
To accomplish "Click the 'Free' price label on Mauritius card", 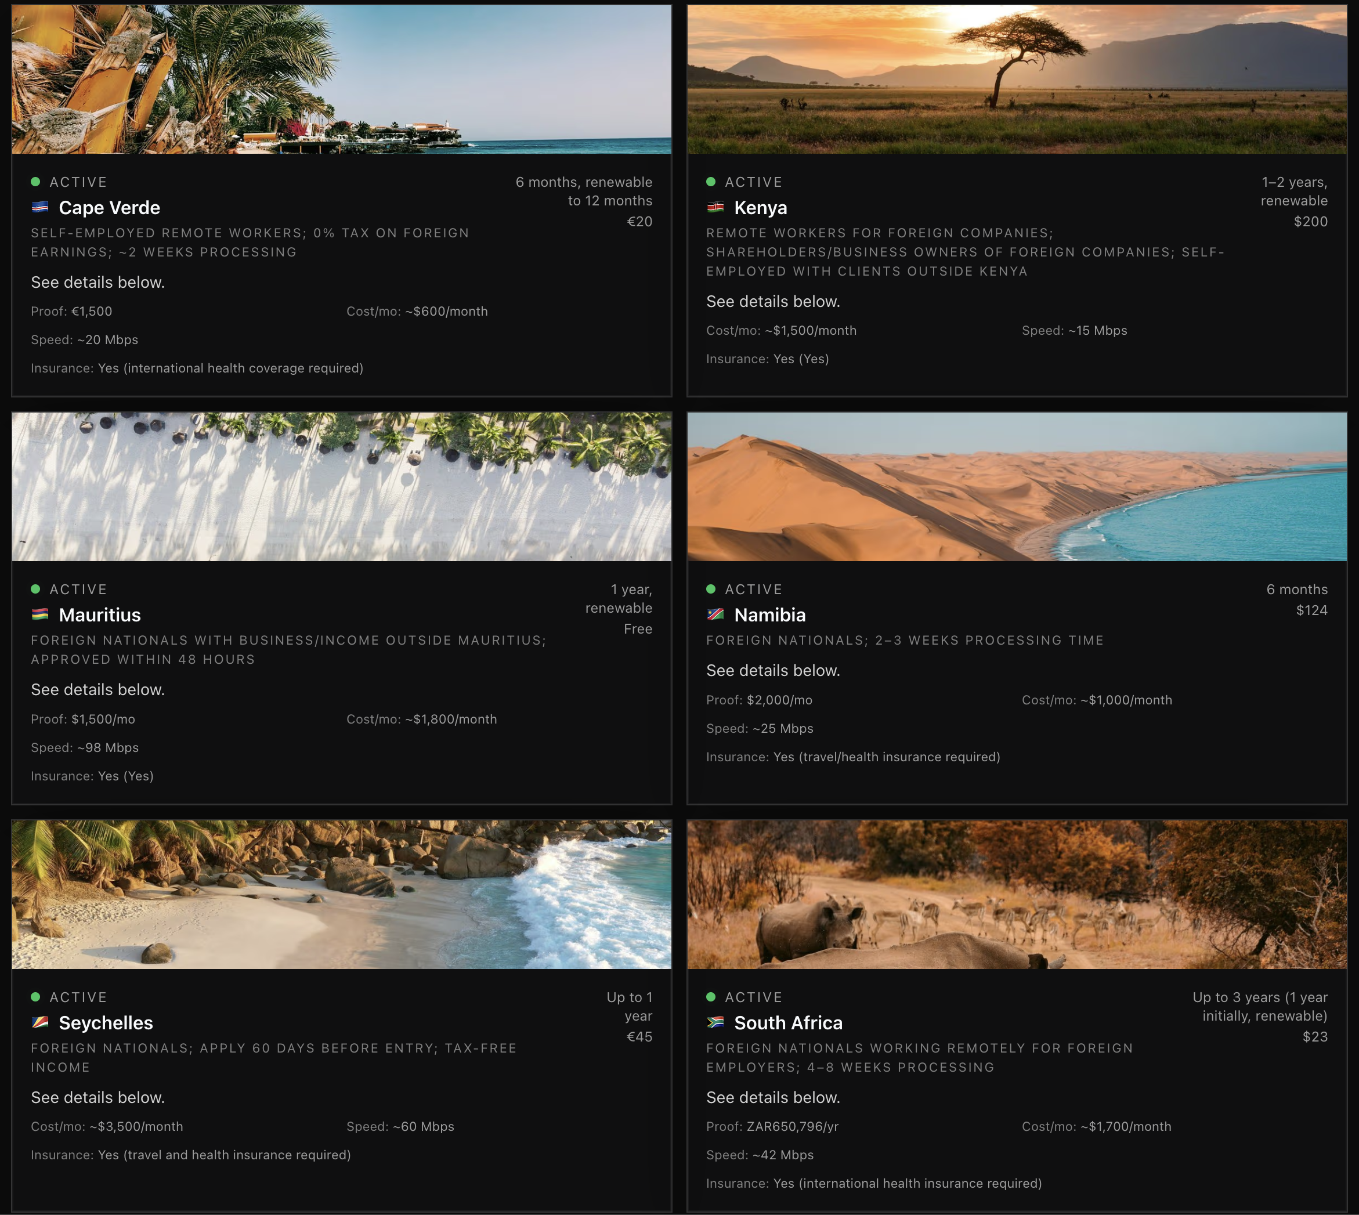I will coord(638,628).
